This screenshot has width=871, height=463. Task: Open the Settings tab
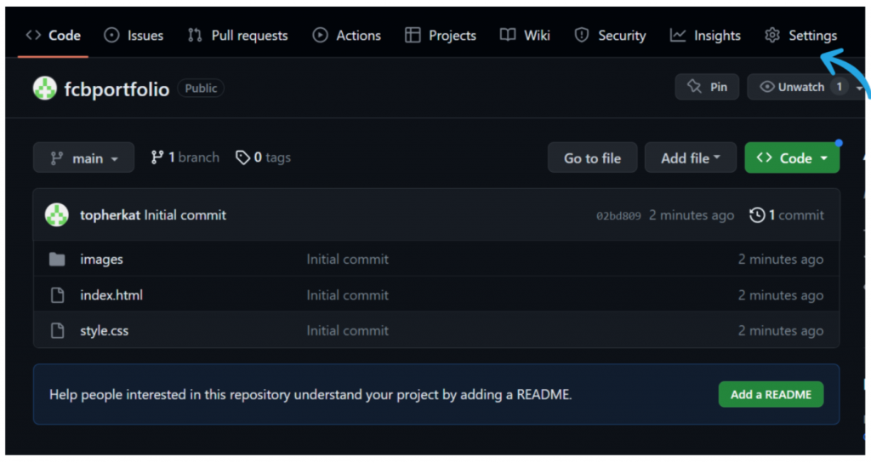[800, 36]
